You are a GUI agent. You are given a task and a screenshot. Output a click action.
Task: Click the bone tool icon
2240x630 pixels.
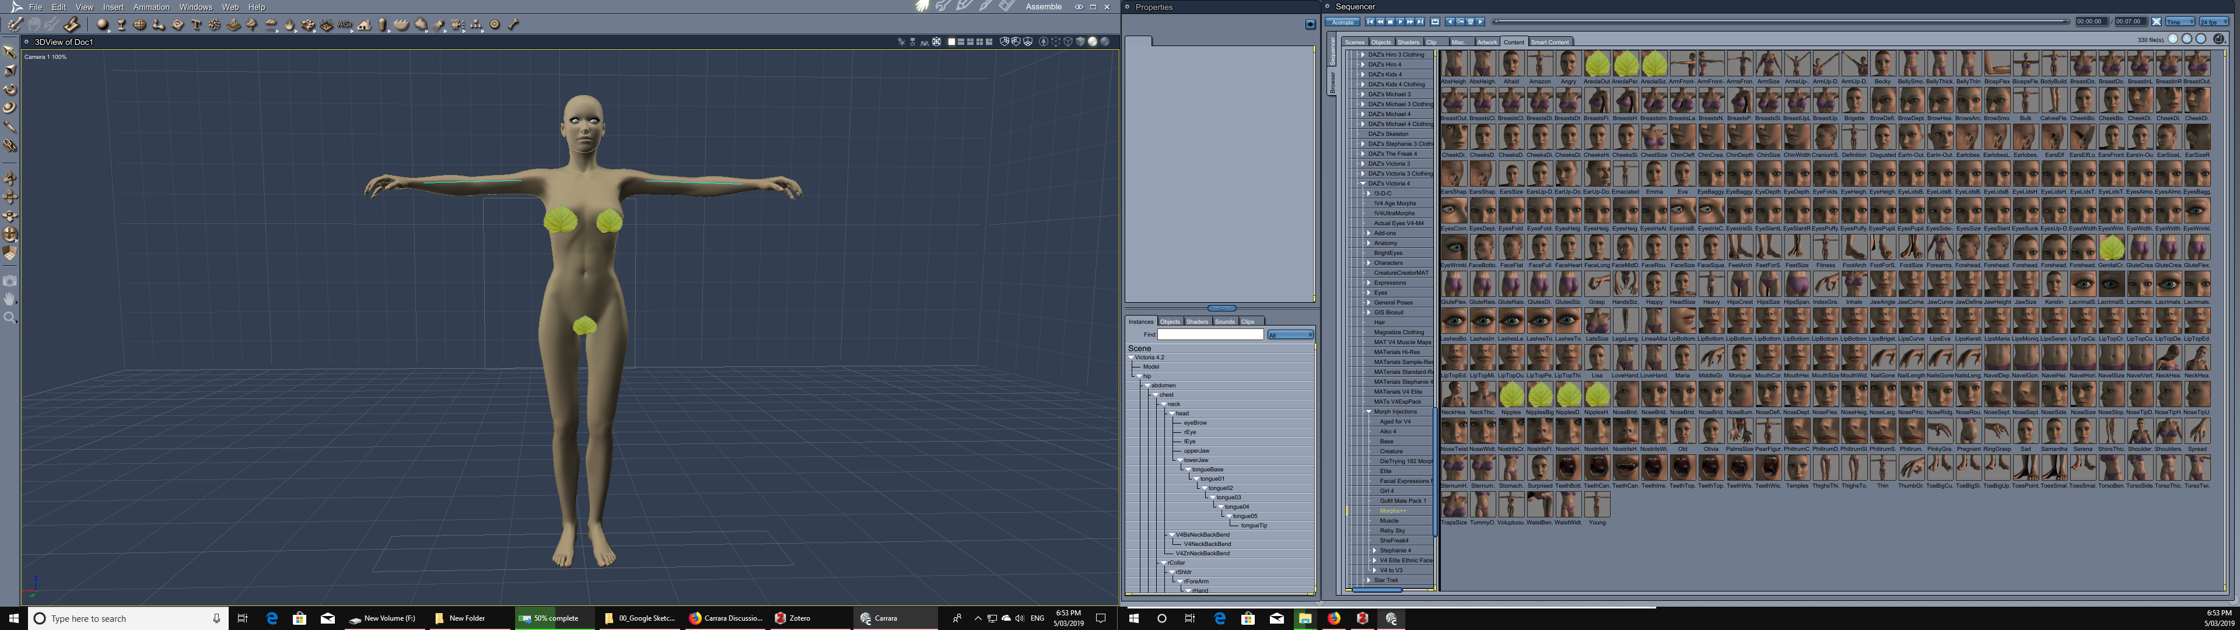click(x=513, y=24)
